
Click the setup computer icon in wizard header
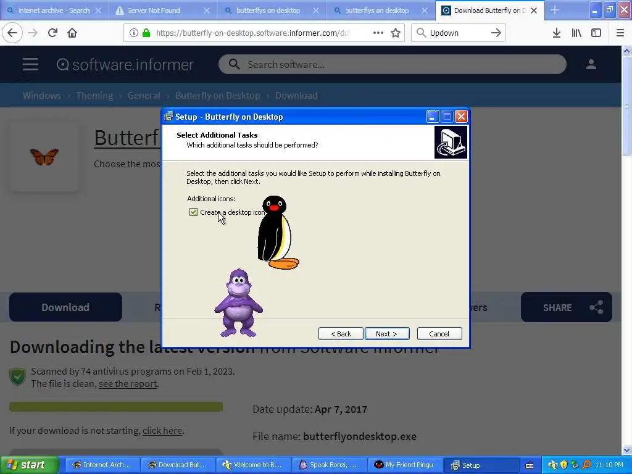click(x=451, y=143)
